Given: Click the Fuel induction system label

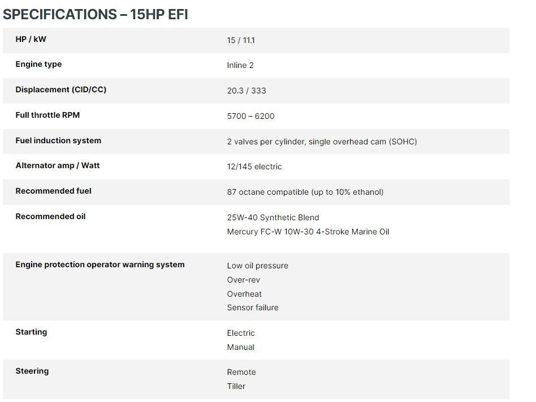Looking at the screenshot, I should coord(58,140).
